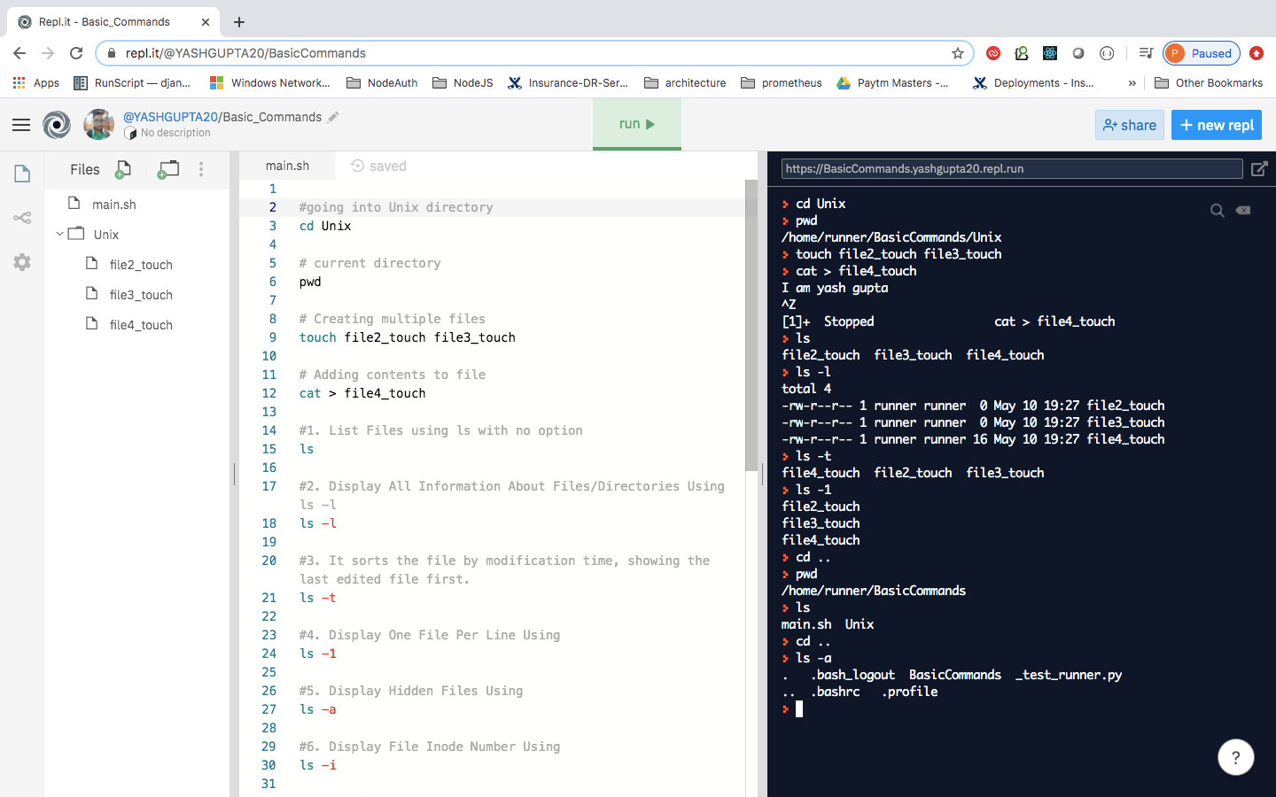Click the browser address bar

pos(534,53)
